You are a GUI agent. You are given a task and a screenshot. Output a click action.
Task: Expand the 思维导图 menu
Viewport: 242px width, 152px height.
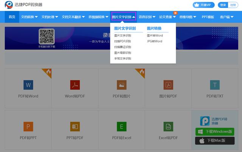(188, 17)
